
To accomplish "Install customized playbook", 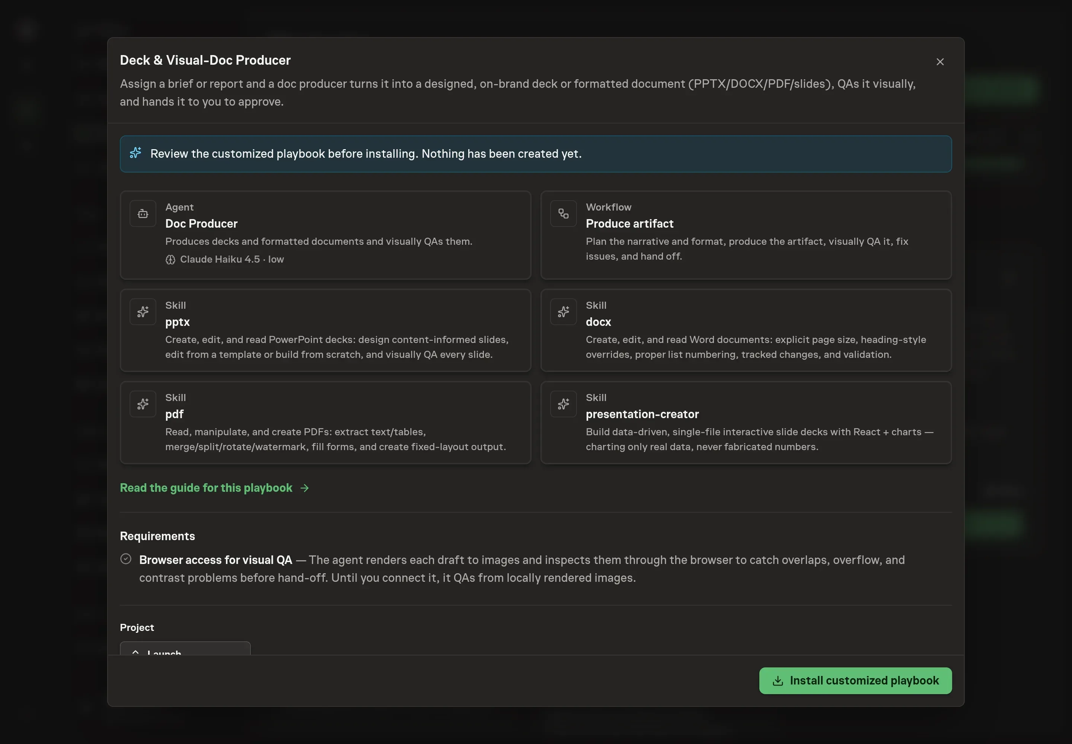I will tap(855, 681).
